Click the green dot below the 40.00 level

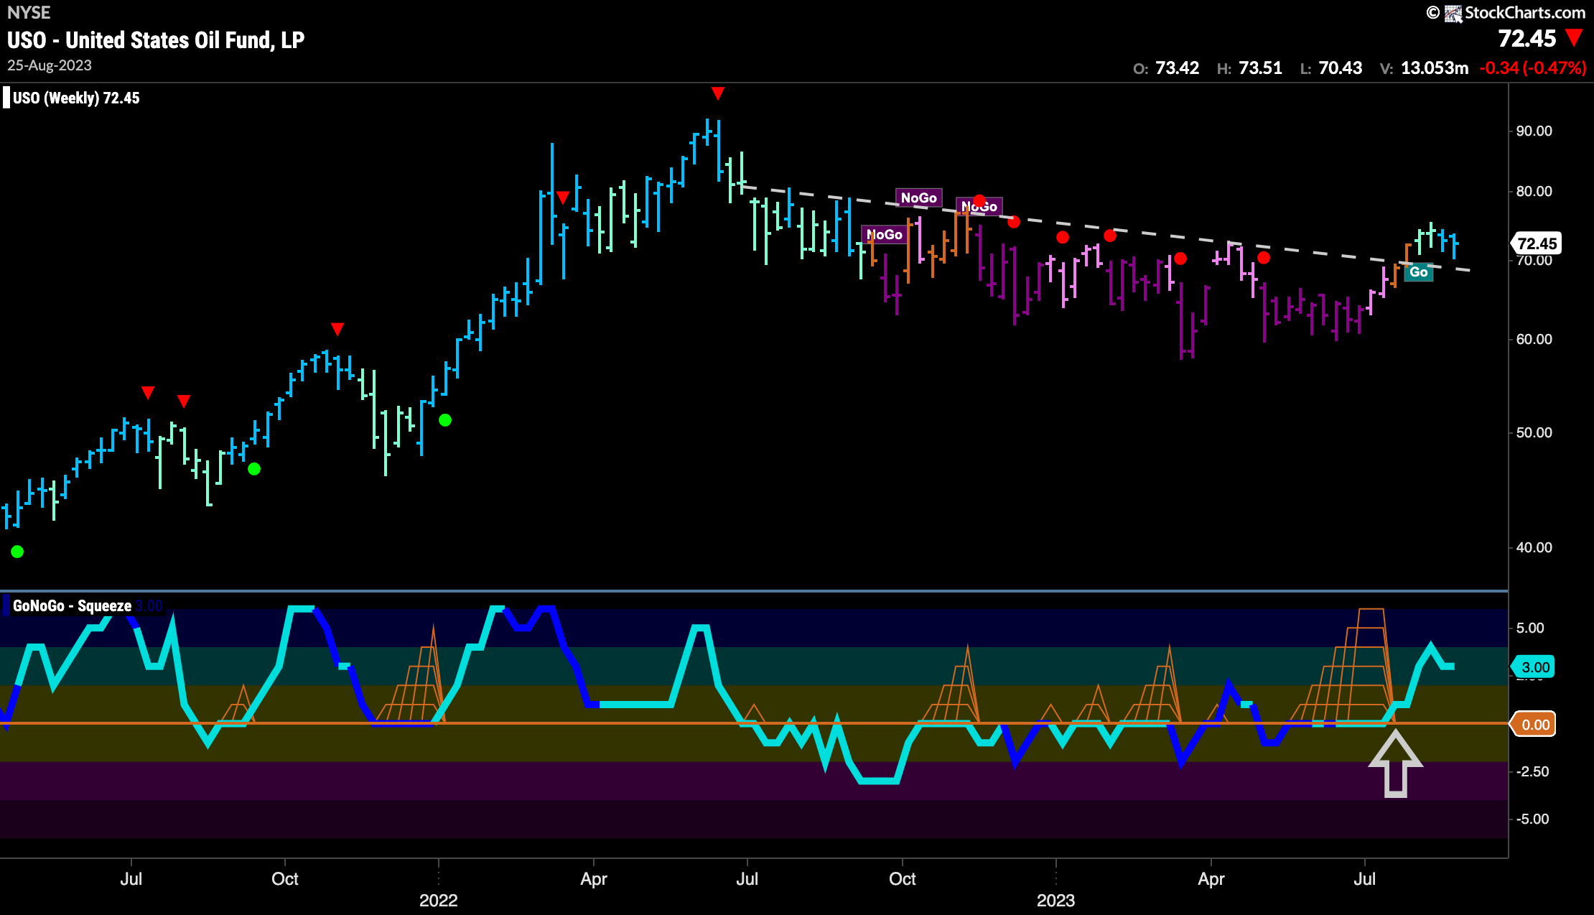tap(17, 552)
